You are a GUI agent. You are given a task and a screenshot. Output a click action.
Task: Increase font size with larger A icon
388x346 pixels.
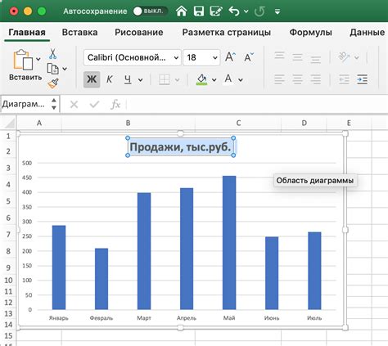click(230, 57)
